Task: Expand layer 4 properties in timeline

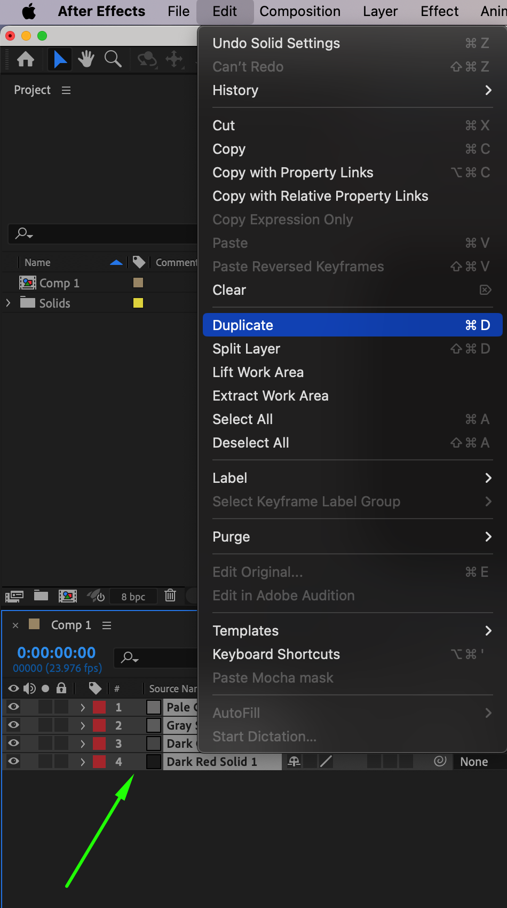Action: [83, 762]
